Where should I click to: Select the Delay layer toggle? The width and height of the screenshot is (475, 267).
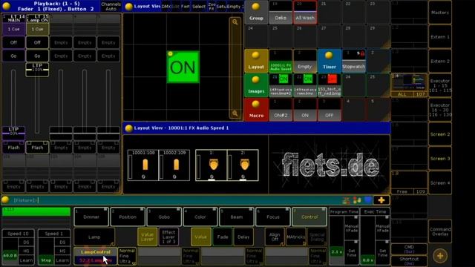243,237
